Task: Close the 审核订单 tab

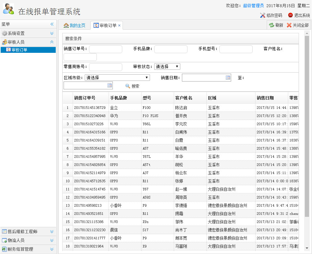Action: 119,25
